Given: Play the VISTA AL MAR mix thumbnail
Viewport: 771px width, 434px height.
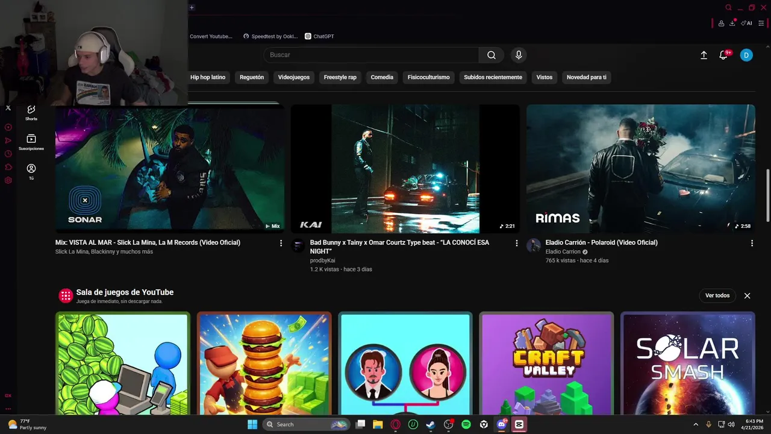Looking at the screenshot, I should pos(169,169).
